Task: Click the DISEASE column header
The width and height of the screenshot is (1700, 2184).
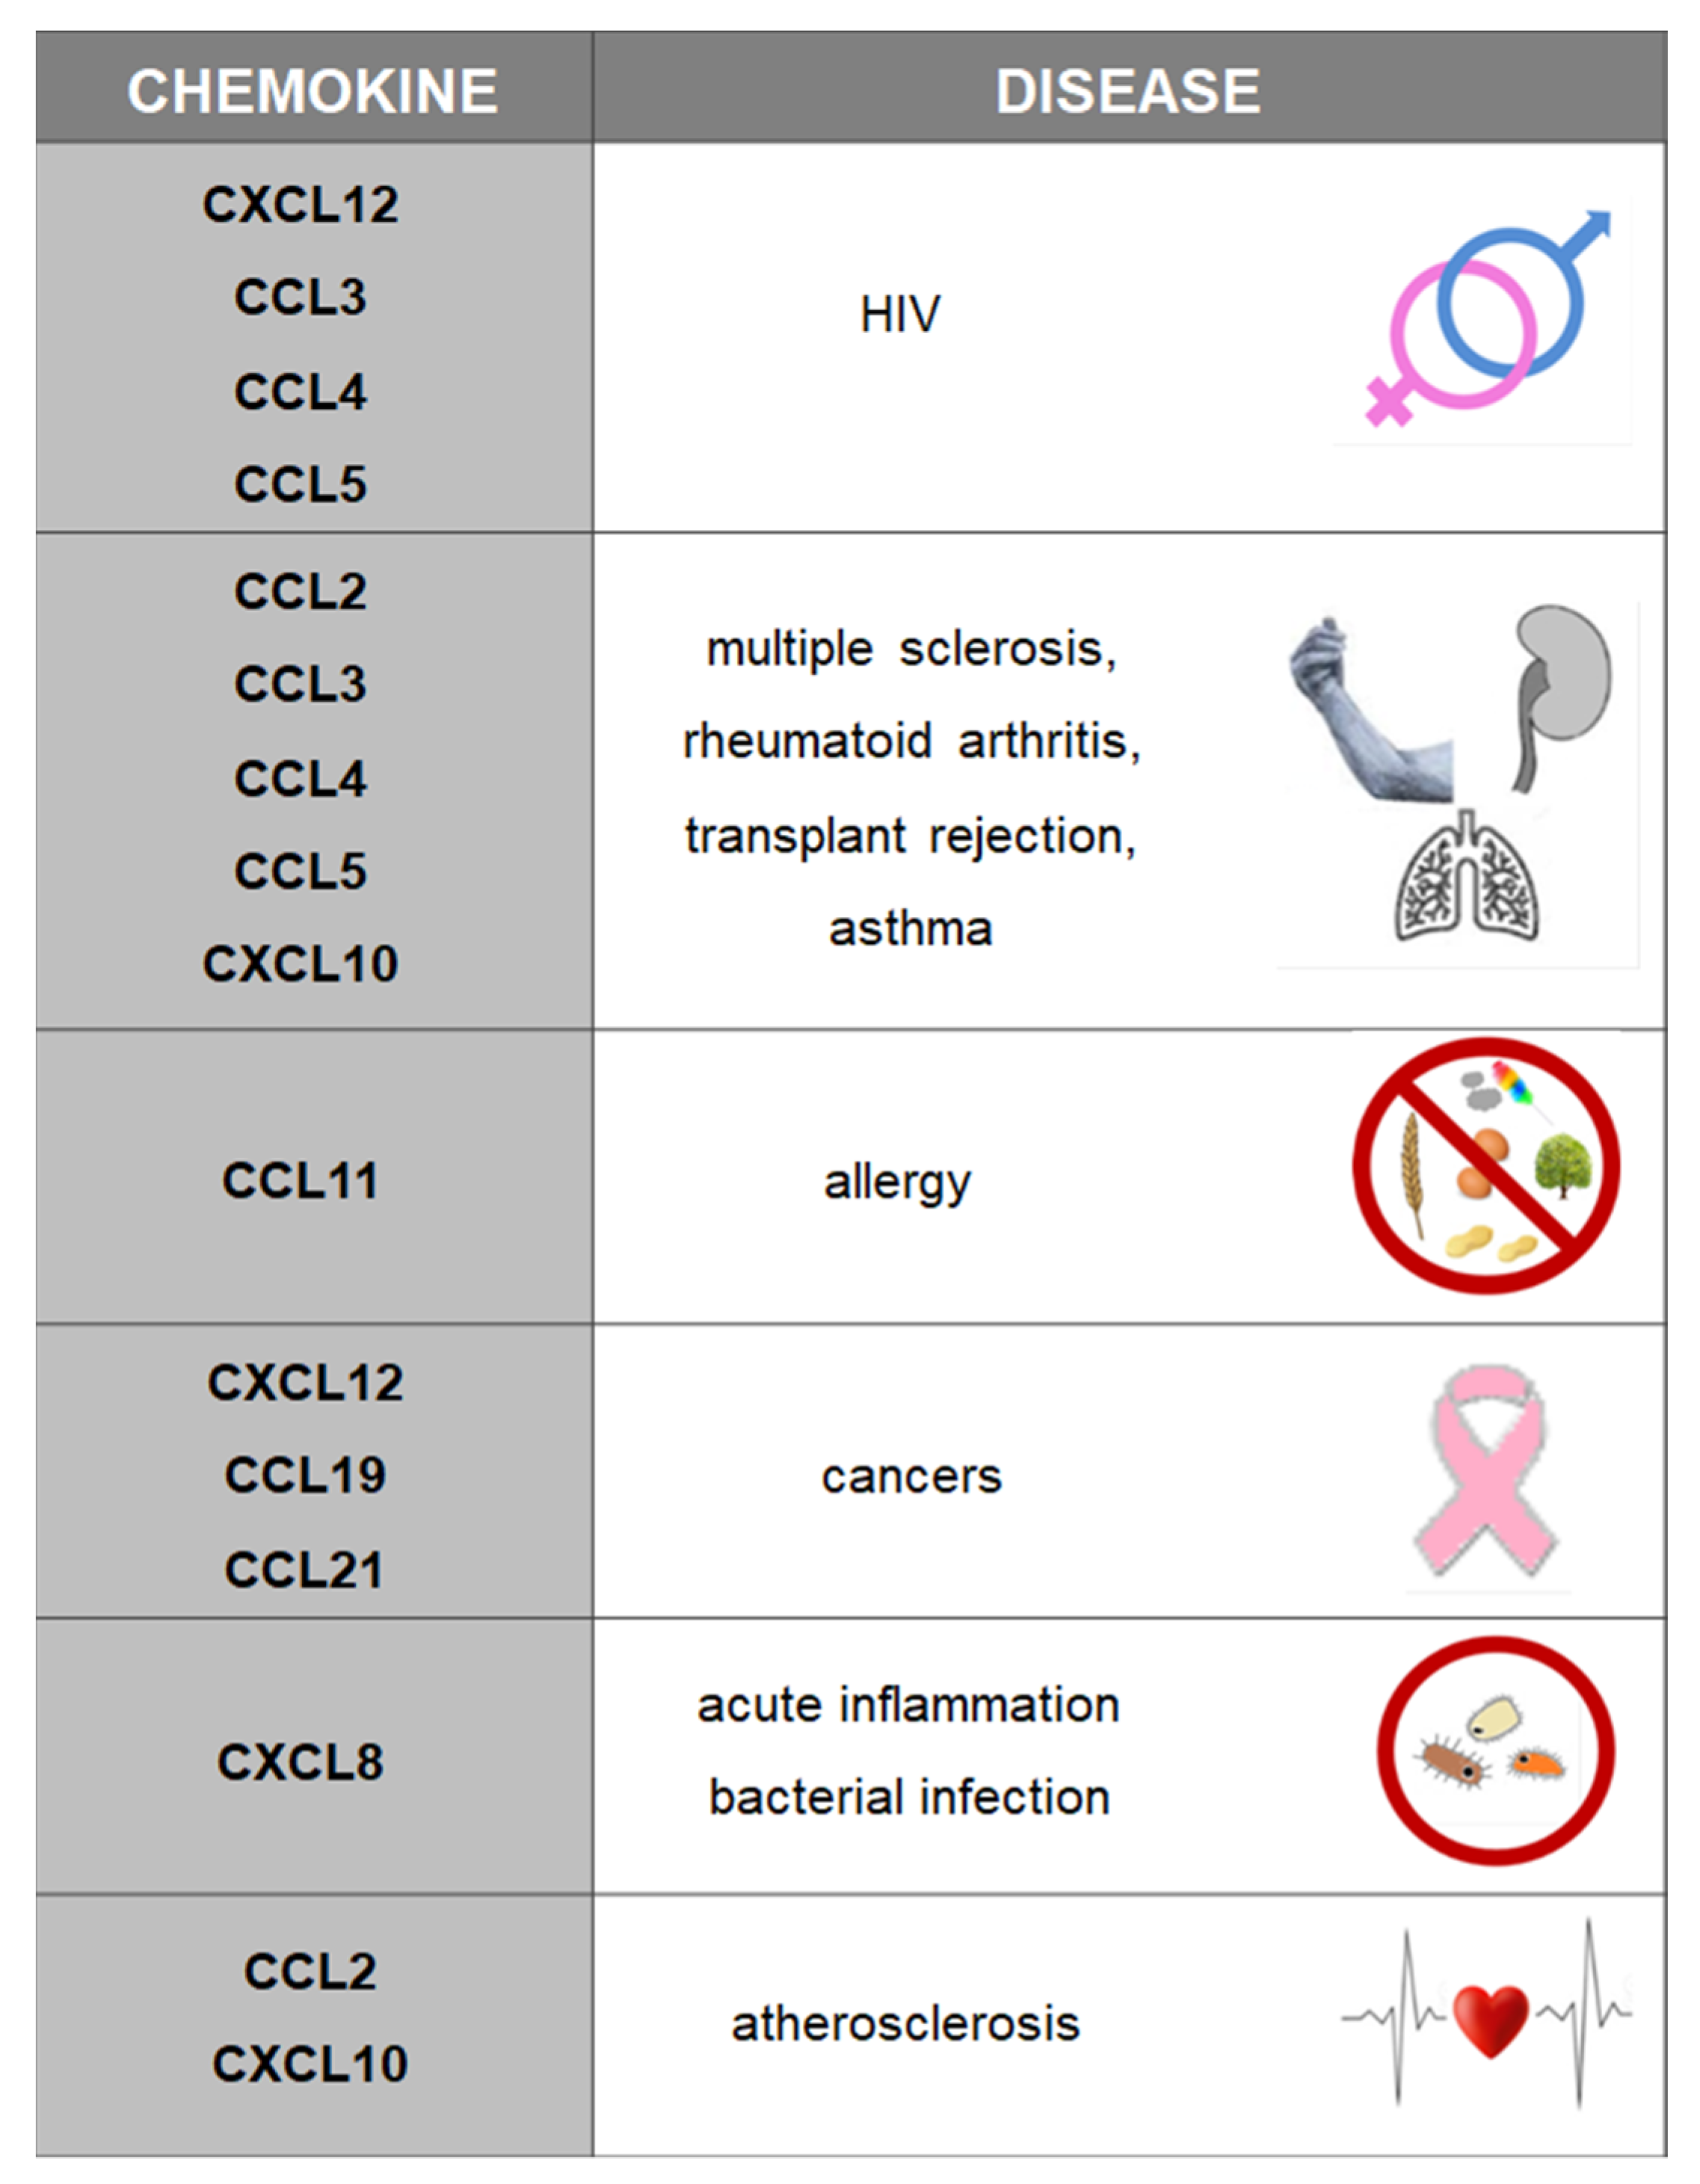Action: [x=1127, y=91]
